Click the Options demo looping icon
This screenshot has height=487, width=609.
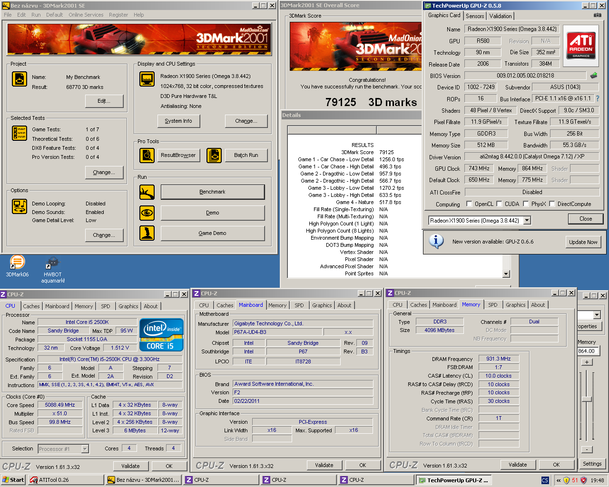point(20,206)
